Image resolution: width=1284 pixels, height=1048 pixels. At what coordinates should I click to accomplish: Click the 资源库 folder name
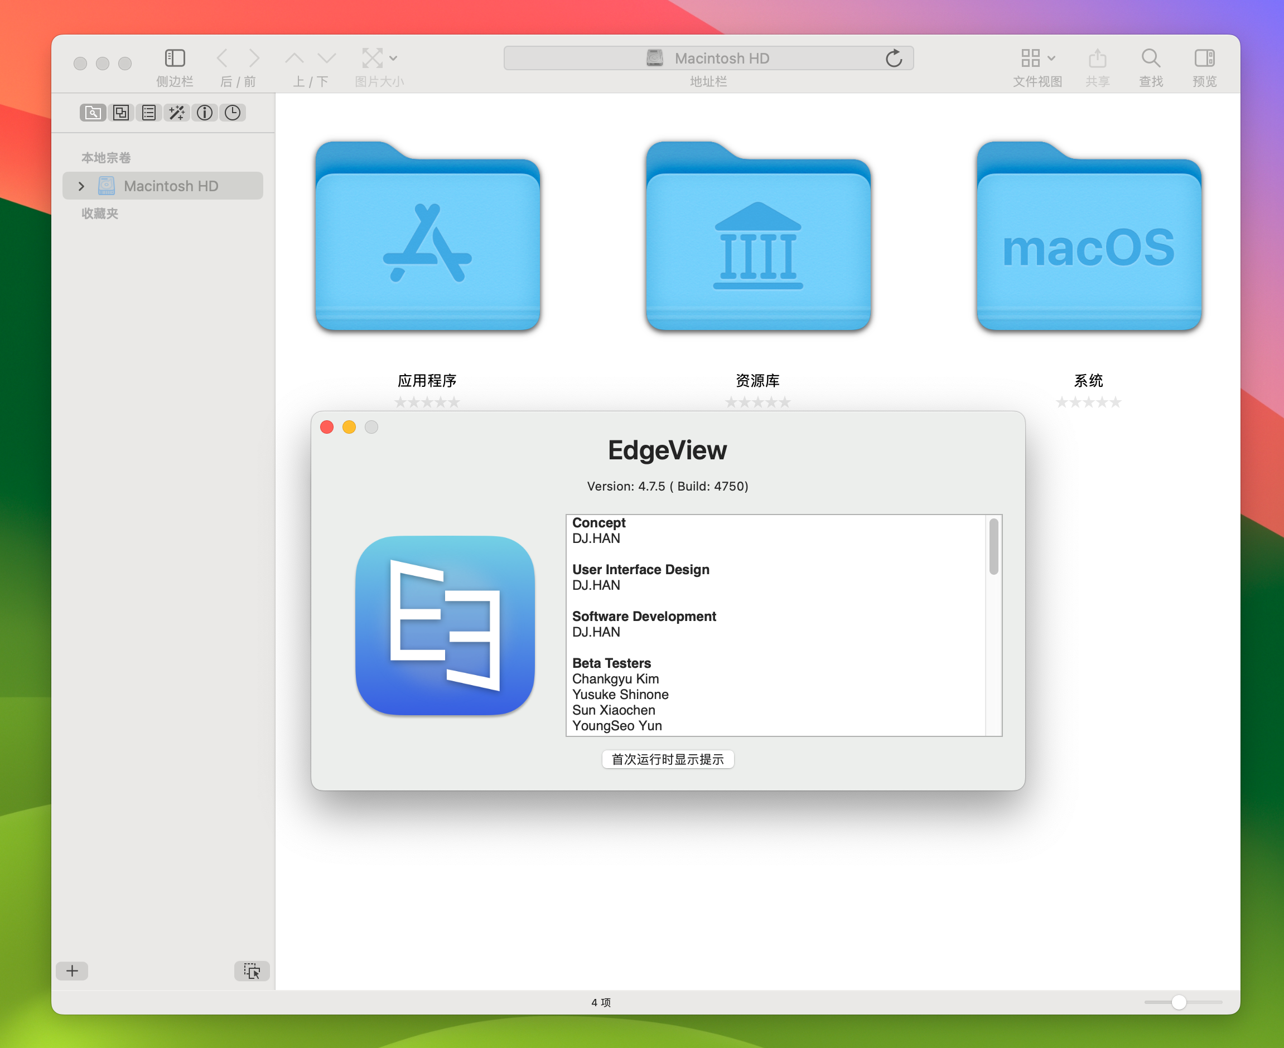coord(757,380)
